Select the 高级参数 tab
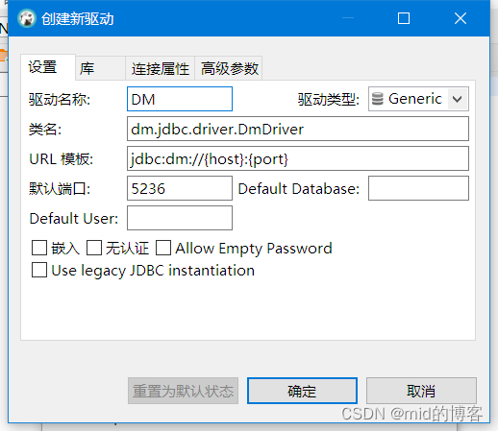 click(x=229, y=68)
